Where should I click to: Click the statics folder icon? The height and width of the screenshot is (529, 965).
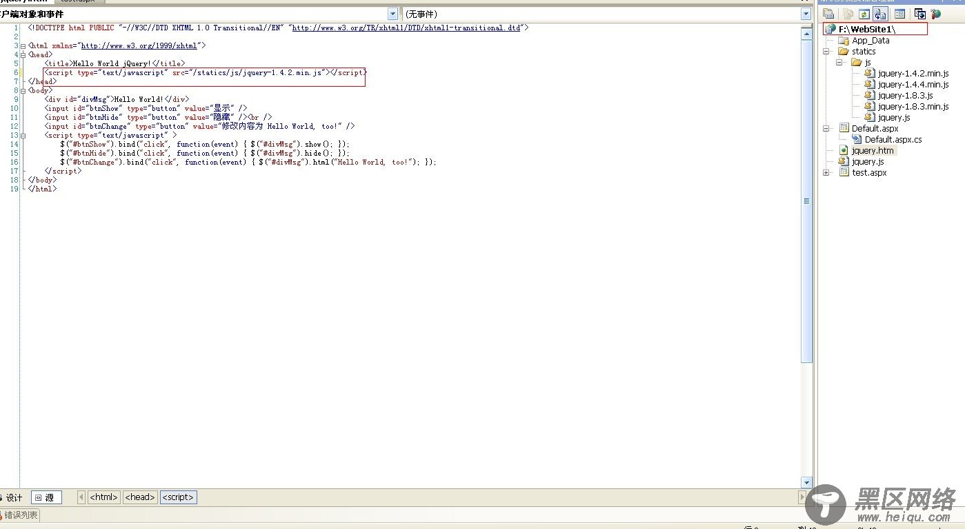844,52
